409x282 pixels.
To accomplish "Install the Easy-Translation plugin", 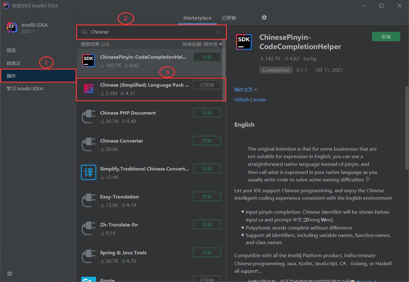I will (207, 197).
